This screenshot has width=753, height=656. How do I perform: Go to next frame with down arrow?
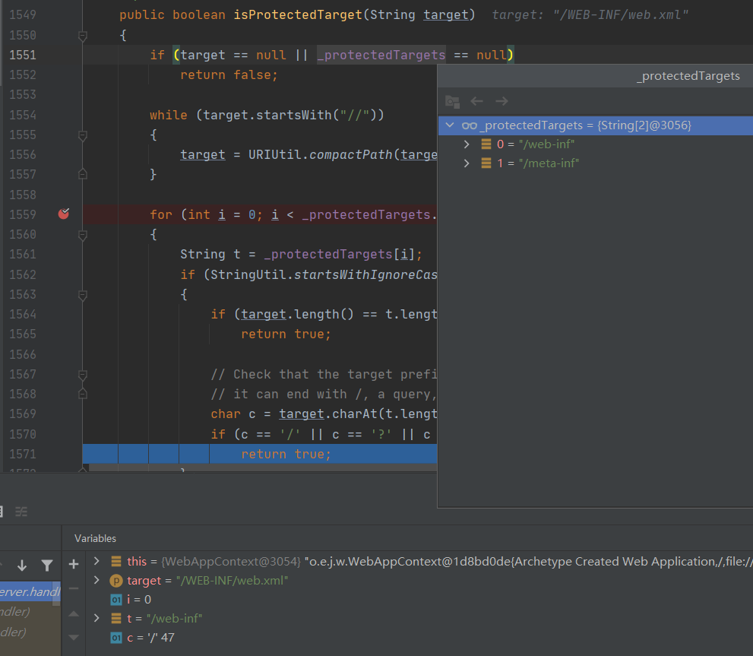pos(22,565)
